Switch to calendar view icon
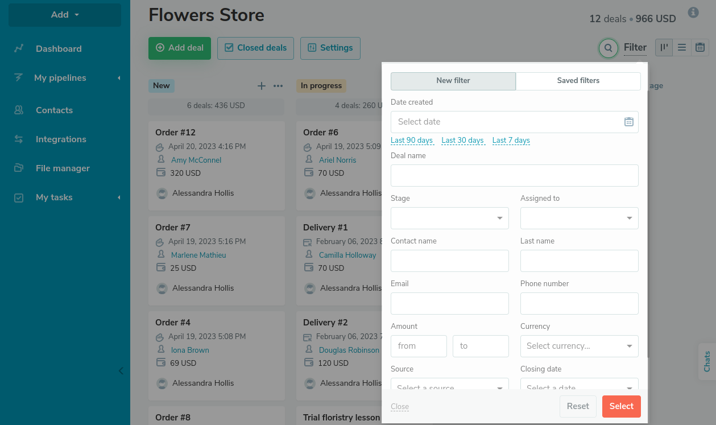The width and height of the screenshot is (716, 425). tap(700, 48)
